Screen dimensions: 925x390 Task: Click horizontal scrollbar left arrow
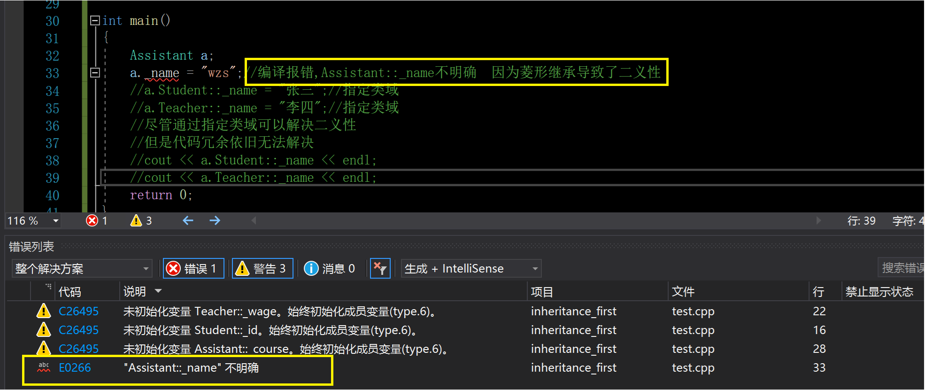[254, 220]
